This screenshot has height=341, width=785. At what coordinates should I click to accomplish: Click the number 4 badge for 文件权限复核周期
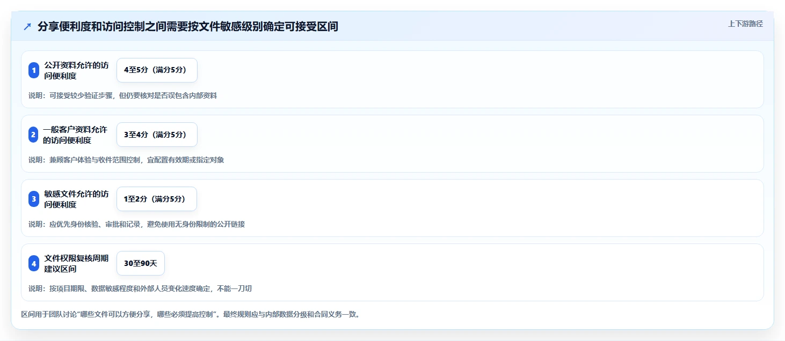(x=34, y=263)
